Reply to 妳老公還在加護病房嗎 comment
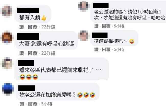 tap(33, 104)
